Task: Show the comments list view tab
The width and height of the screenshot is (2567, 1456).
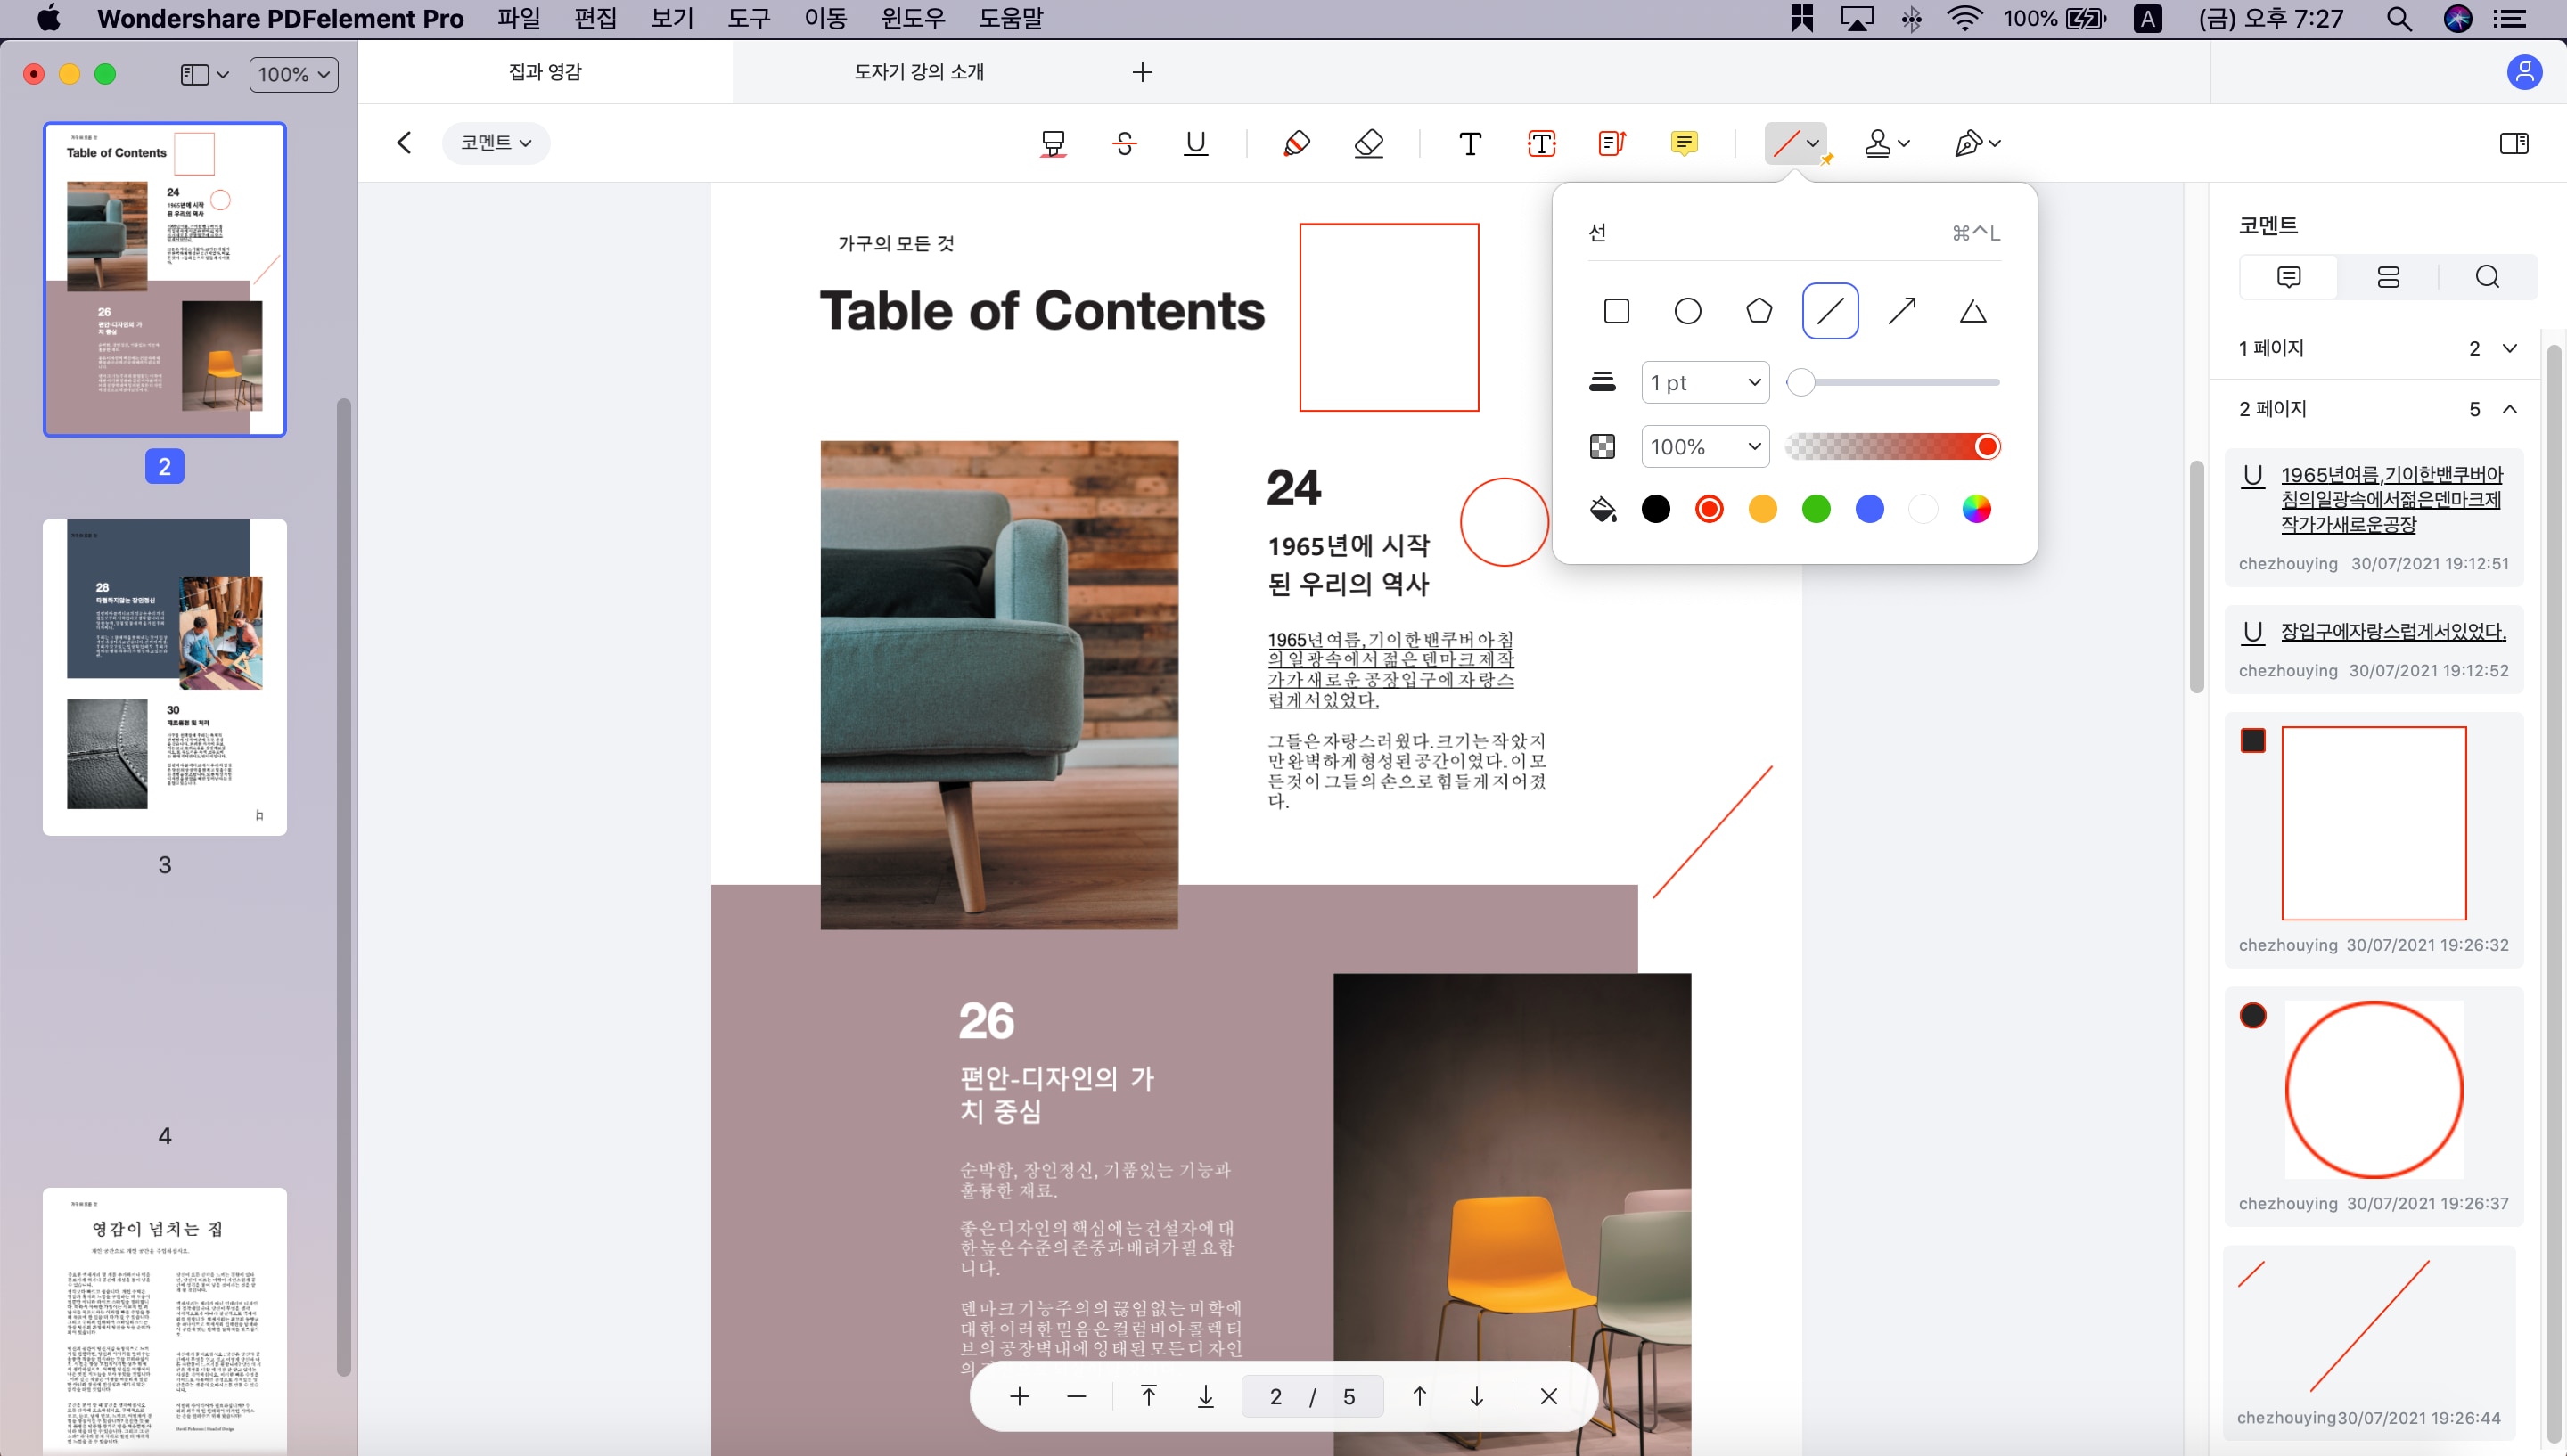Action: [x=2288, y=277]
